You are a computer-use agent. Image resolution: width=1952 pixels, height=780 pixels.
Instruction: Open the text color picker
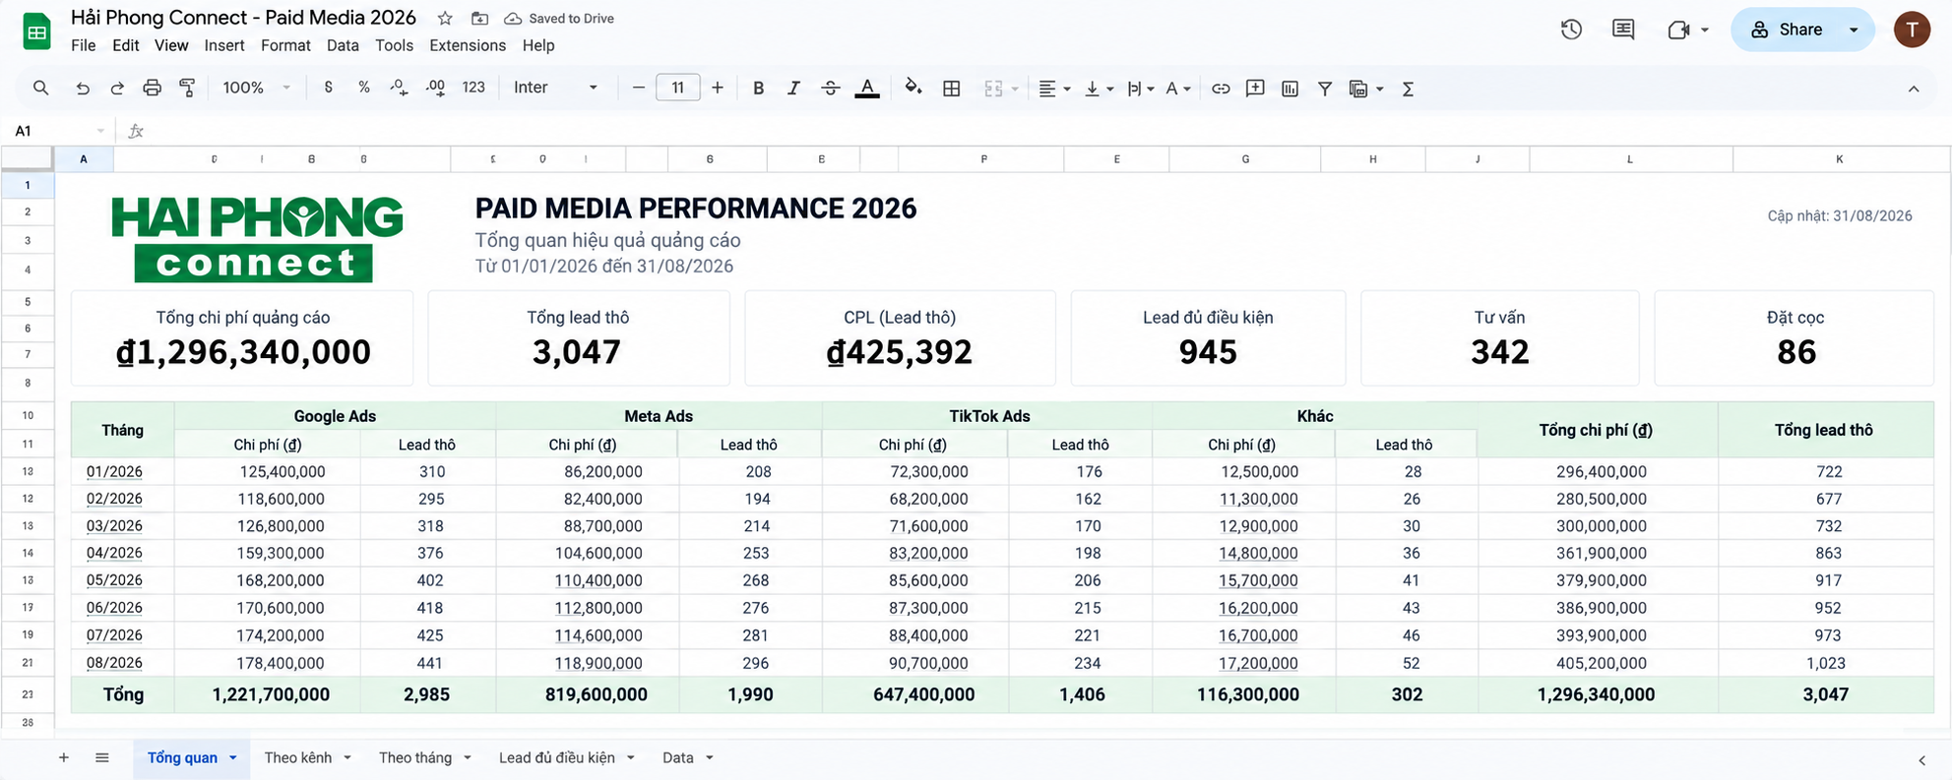(x=867, y=88)
